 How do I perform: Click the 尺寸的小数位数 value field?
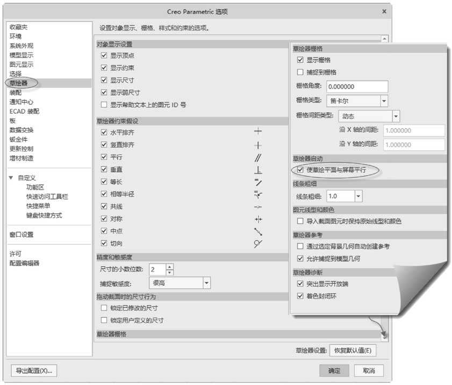coord(157,270)
